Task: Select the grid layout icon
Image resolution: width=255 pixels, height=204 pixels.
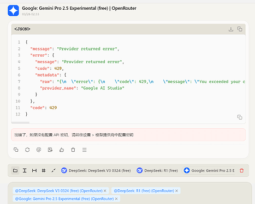Action: coord(44,170)
